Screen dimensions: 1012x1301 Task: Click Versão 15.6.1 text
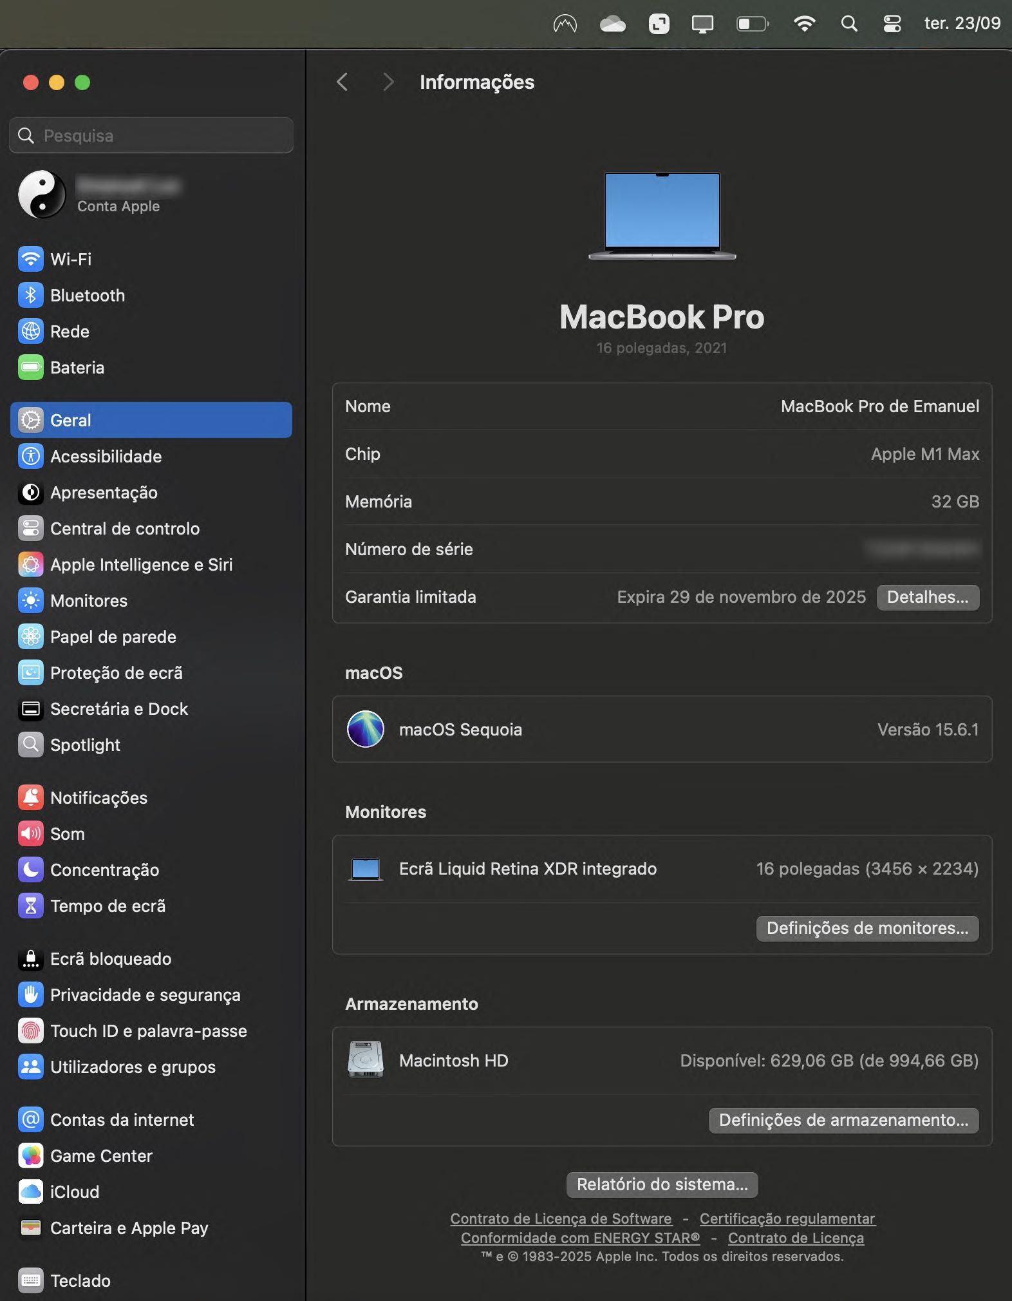pos(928,730)
